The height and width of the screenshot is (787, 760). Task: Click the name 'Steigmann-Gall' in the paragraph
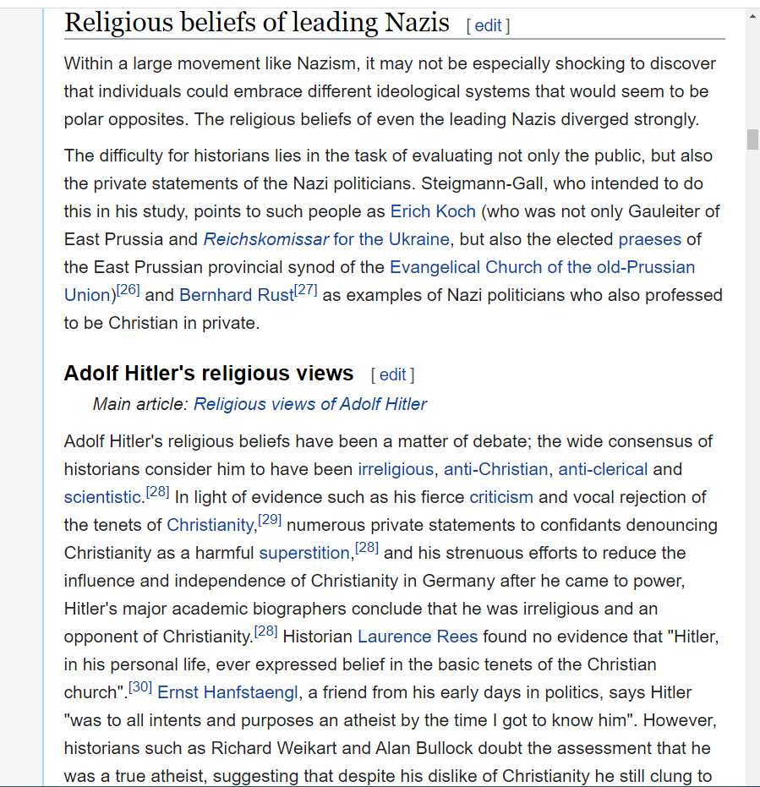point(482,183)
